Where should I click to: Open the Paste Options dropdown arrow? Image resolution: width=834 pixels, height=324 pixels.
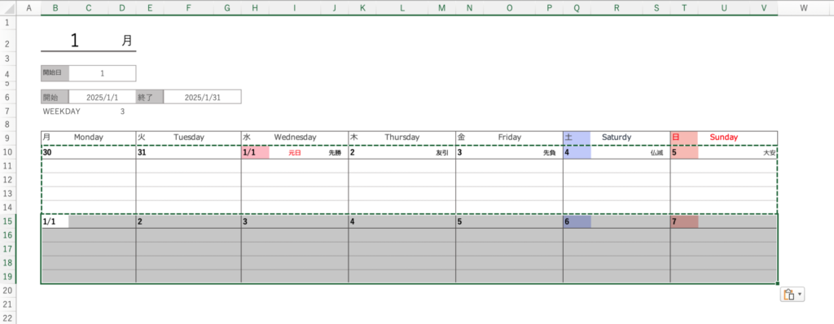pyautogui.click(x=799, y=295)
